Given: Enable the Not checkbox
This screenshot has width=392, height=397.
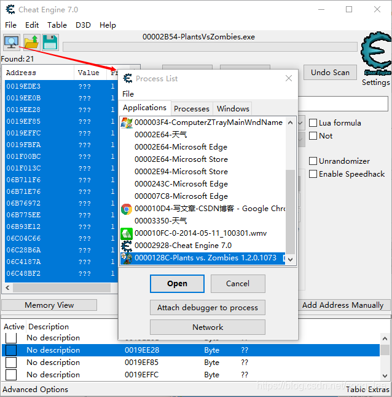Looking at the screenshot, I should (x=313, y=135).
